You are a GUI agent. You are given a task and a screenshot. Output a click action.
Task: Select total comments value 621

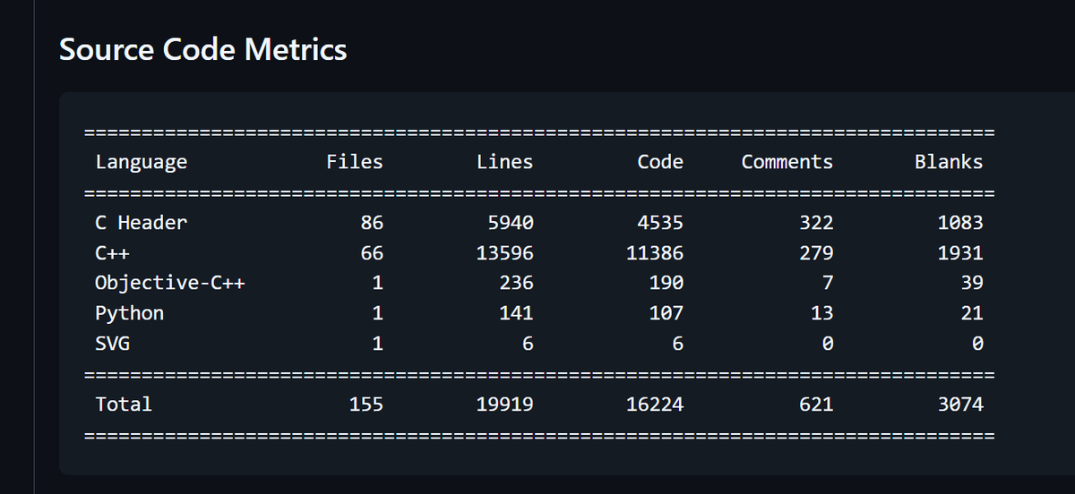[x=816, y=405]
